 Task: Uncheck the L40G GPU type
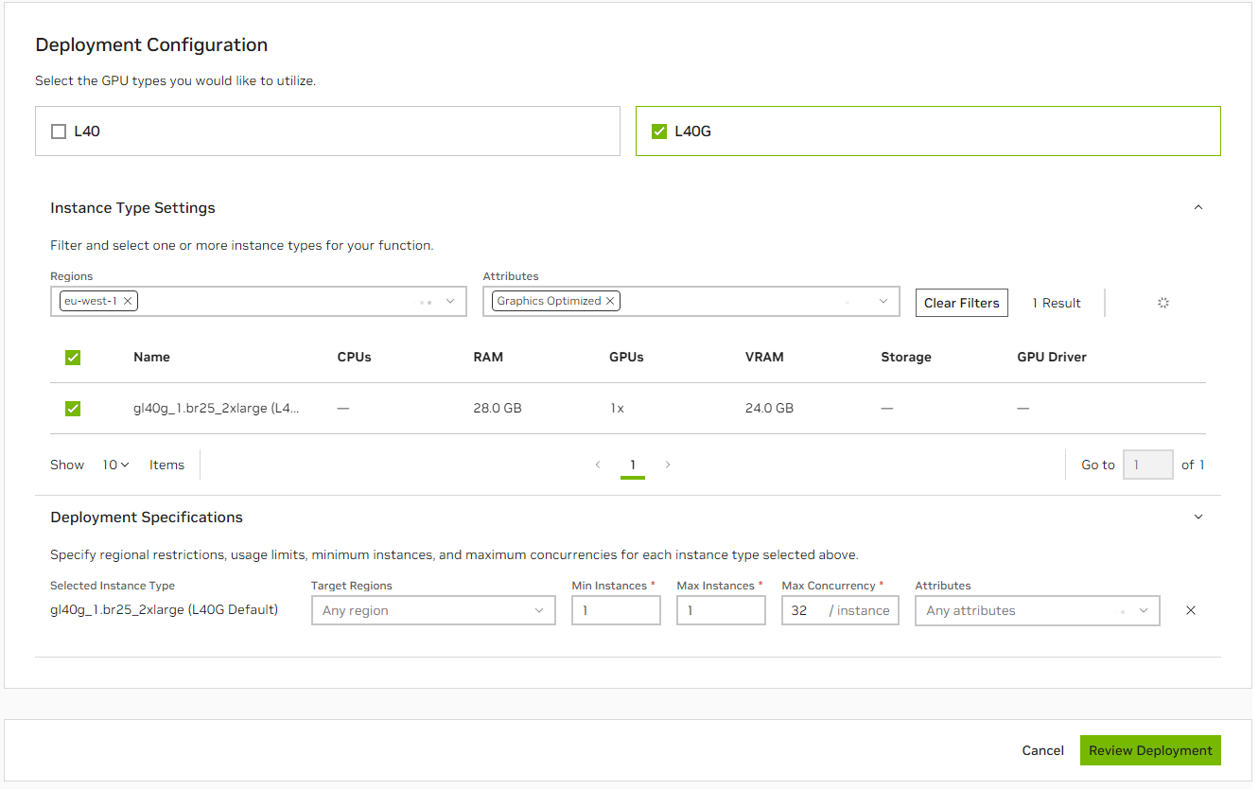click(659, 132)
